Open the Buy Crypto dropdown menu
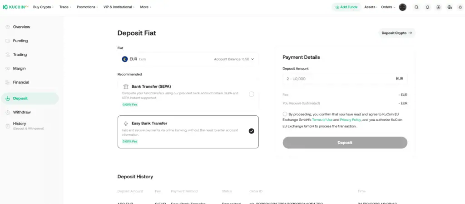This screenshot has height=204, width=465. tap(43, 7)
